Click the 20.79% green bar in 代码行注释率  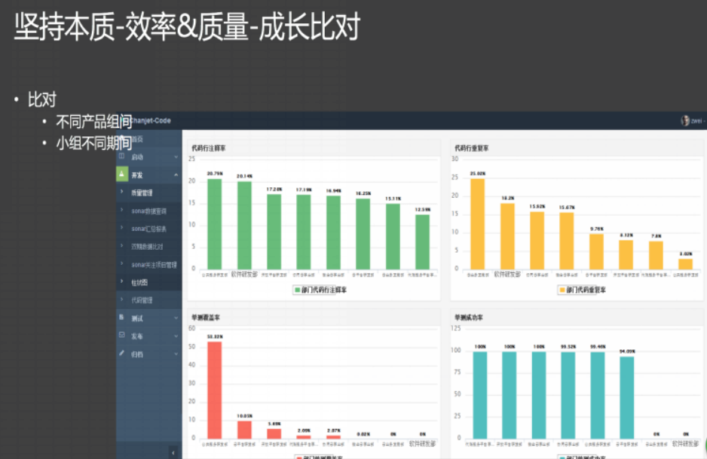[215, 224]
